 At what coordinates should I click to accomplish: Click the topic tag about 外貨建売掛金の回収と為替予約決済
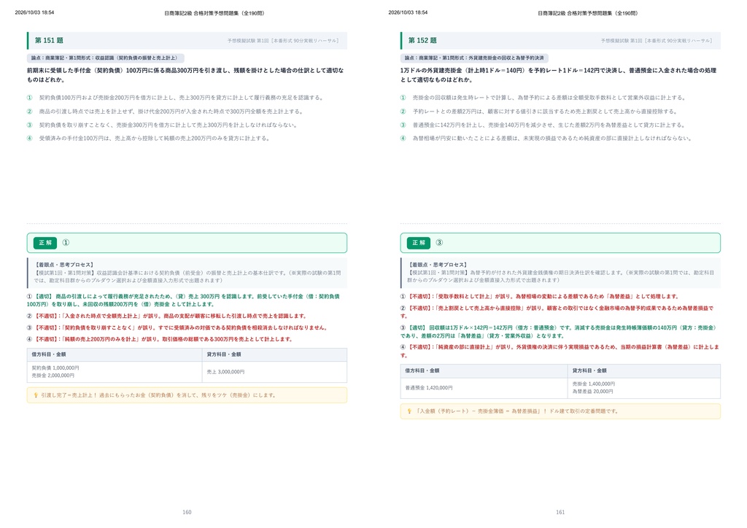coord(474,58)
